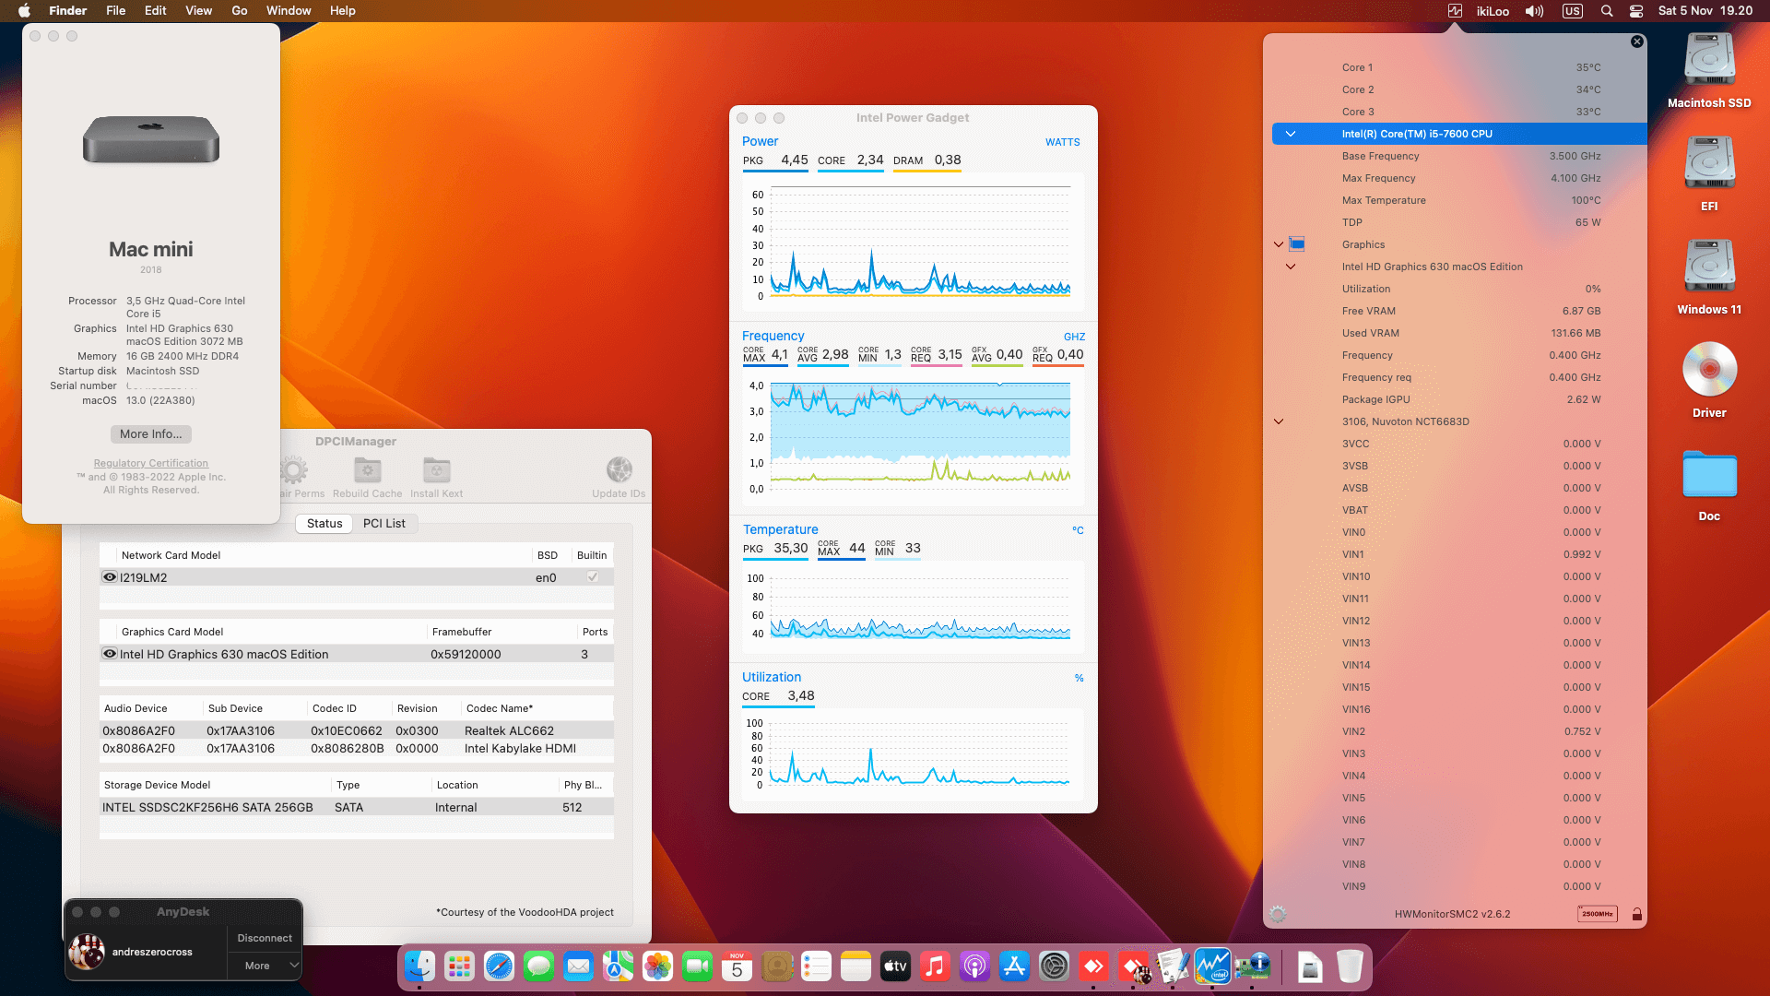Screen dimensions: 1770x996
Task: Switch to the PCI List tab
Action: pos(383,523)
